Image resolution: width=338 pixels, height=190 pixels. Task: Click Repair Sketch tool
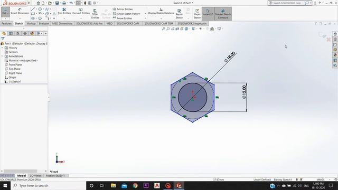click(x=179, y=14)
